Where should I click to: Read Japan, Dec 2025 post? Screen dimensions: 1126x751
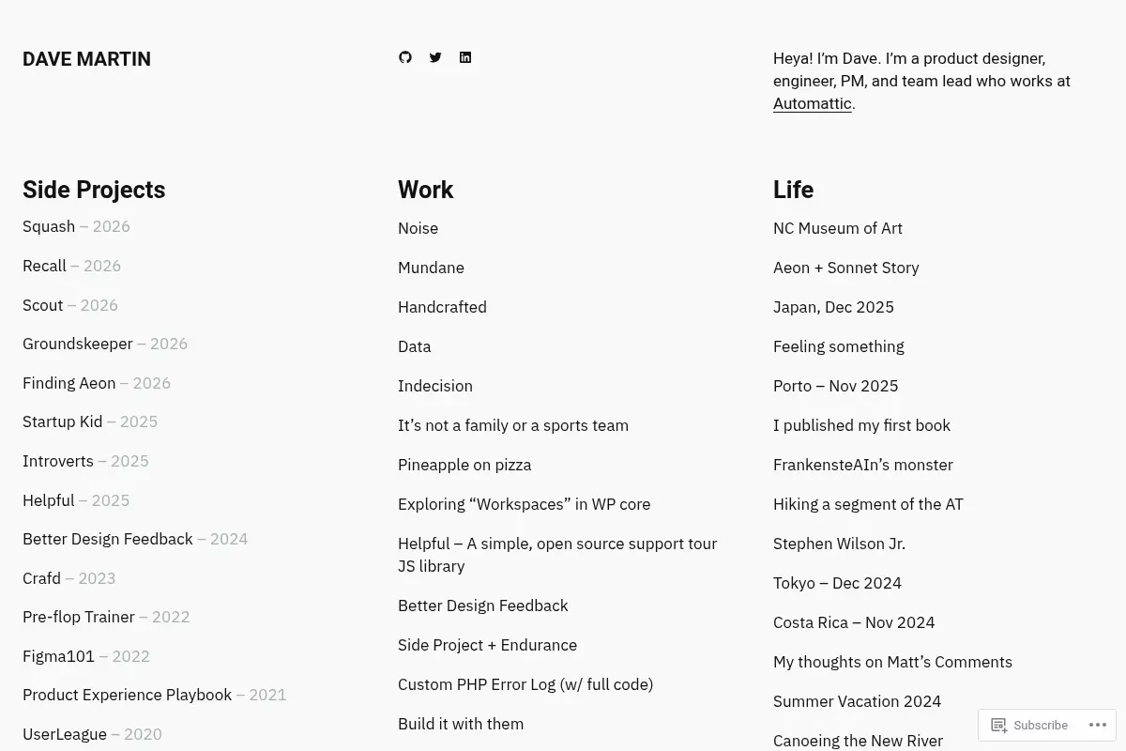pyautogui.click(x=833, y=307)
